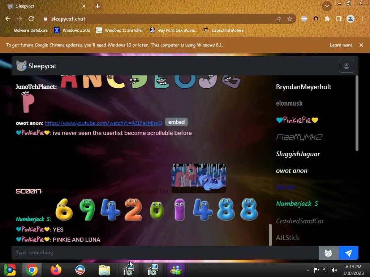
Task: Select CrashedSandCat in the user list
Action: point(300,221)
